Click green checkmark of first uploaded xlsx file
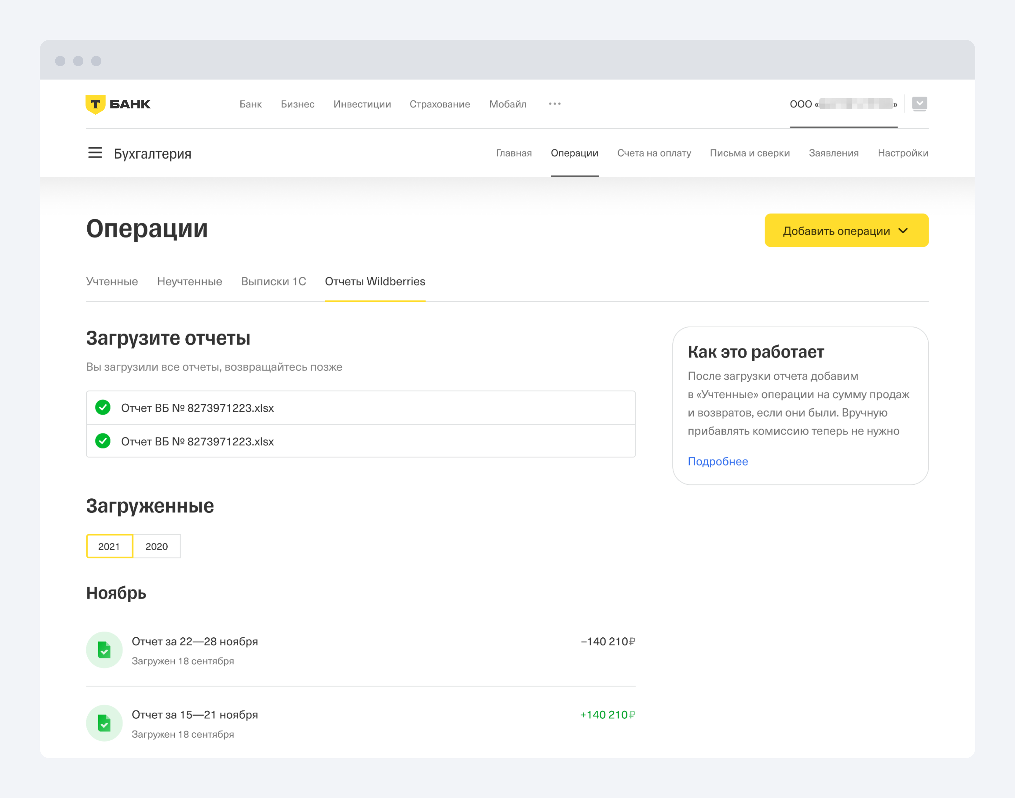Image resolution: width=1015 pixels, height=798 pixels. 103,407
